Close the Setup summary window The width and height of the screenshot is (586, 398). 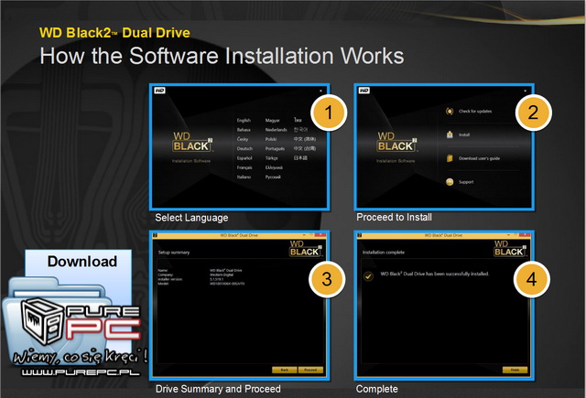click(320, 235)
